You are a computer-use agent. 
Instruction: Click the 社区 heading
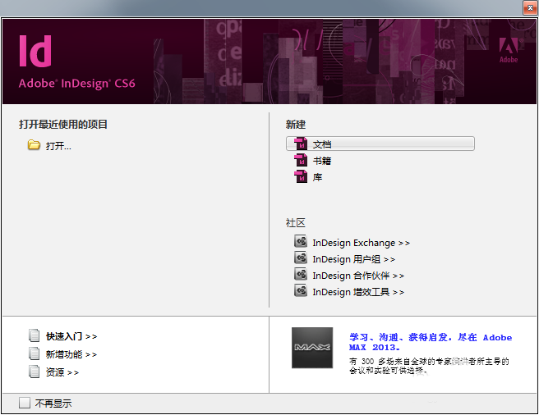click(296, 223)
